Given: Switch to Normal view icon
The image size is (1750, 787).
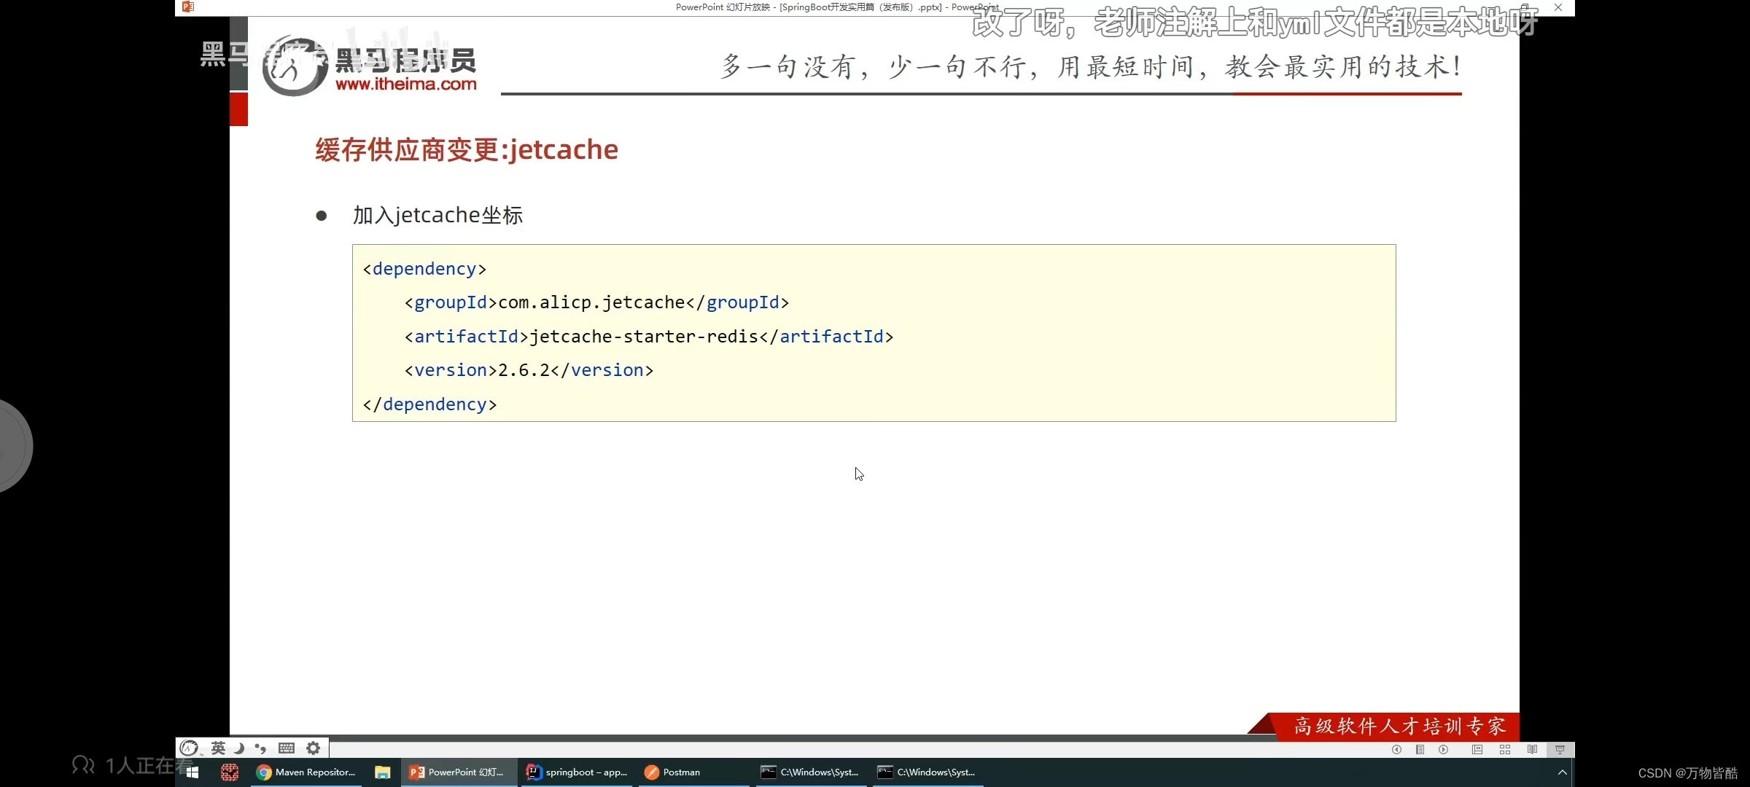Looking at the screenshot, I should pos(1477,750).
